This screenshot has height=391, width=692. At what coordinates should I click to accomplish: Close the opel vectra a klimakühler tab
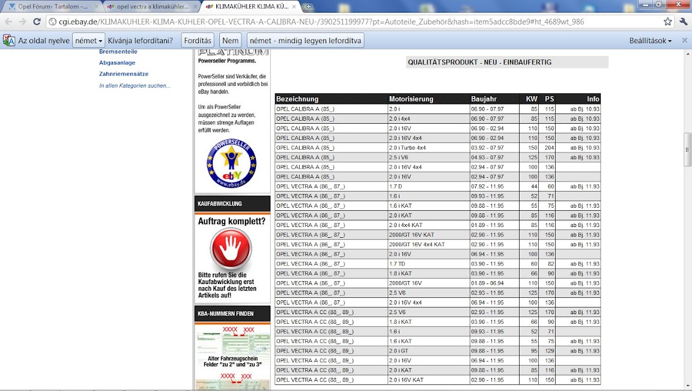click(x=195, y=7)
